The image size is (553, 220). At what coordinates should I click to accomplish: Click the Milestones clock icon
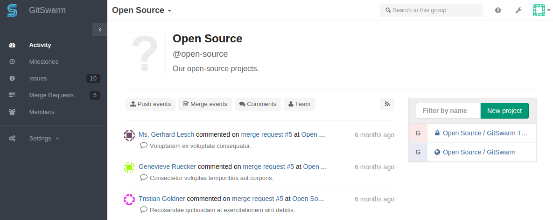12,61
